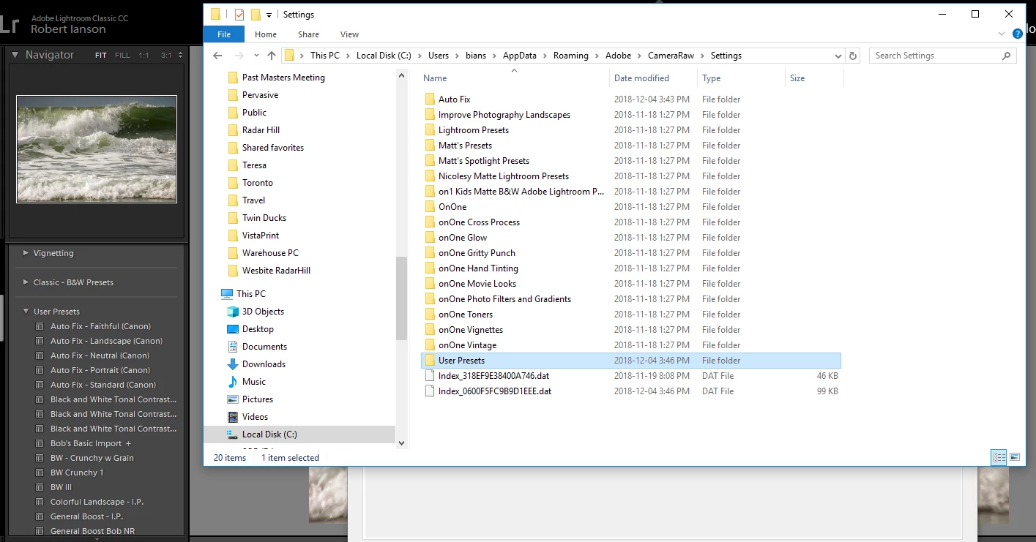Viewport: 1036px width, 542px height.
Task: Expand the Vignetting preset group
Action: click(x=26, y=253)
